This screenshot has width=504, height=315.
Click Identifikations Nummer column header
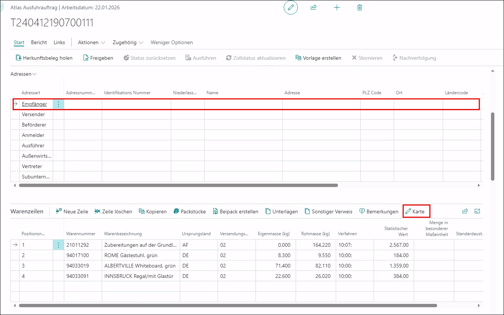[x=127, y=93]
